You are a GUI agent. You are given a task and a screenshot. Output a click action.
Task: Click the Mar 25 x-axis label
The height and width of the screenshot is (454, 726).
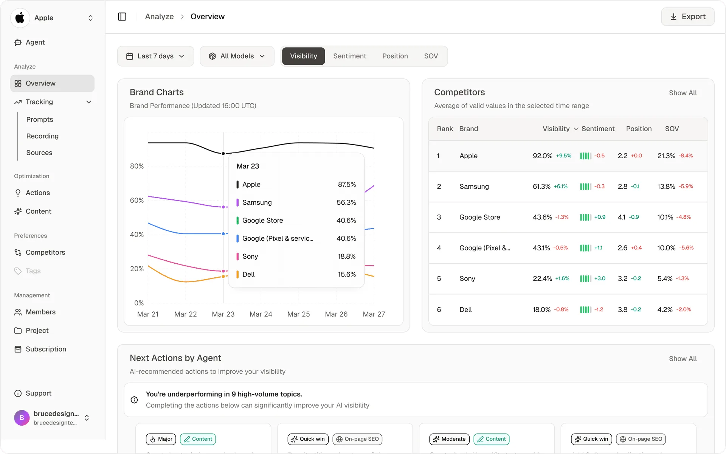tap(298, 314)
